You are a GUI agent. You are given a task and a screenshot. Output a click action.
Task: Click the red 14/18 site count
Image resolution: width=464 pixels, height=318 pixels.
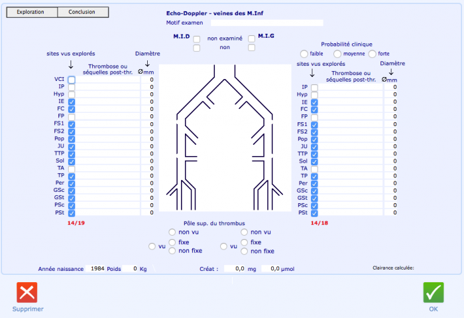319,223
